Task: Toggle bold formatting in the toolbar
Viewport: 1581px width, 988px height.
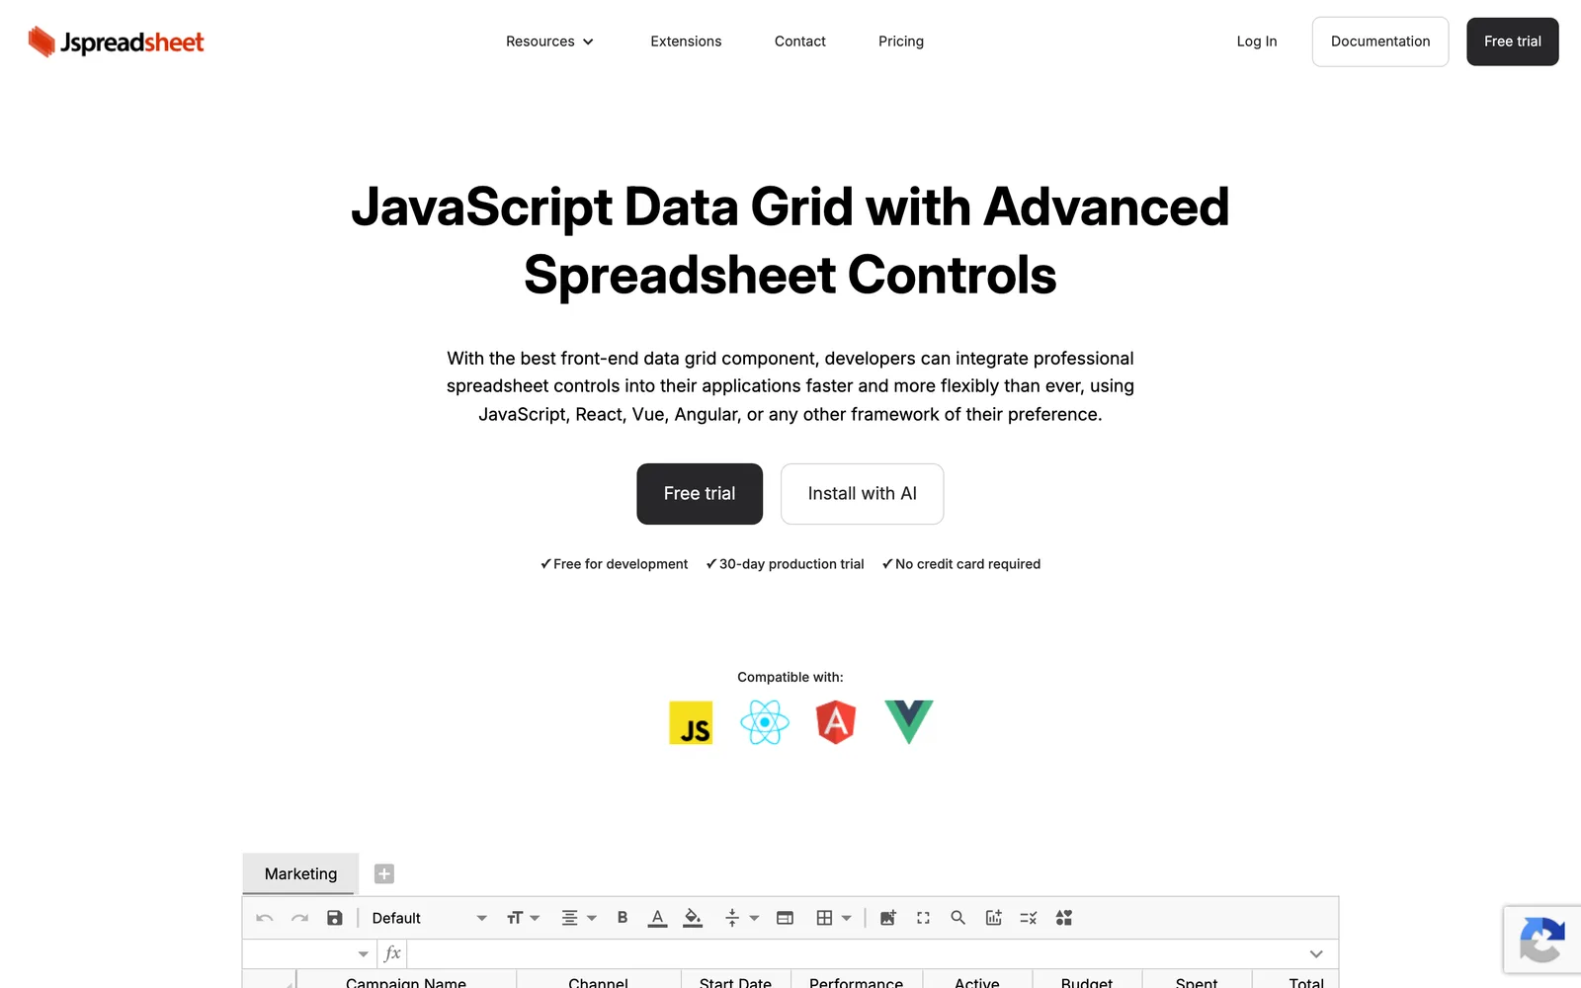Action: coord(623,918)
